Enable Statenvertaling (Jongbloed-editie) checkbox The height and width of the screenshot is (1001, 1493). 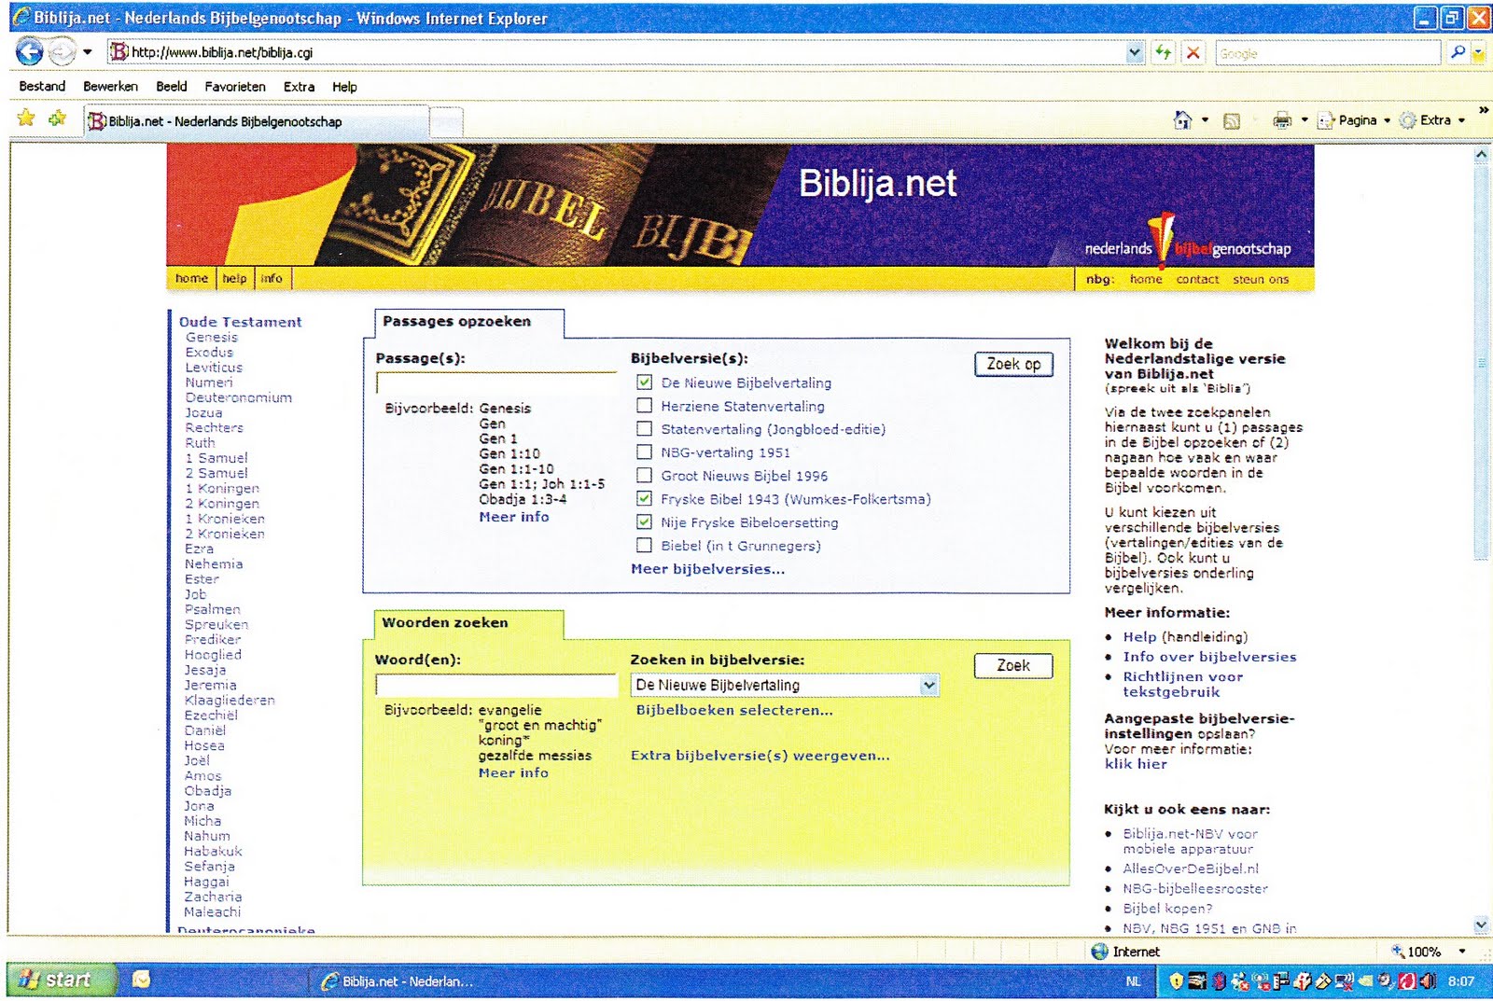pos(644,429)
